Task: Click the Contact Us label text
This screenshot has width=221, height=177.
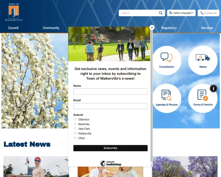Action: [x=211, y=13]
